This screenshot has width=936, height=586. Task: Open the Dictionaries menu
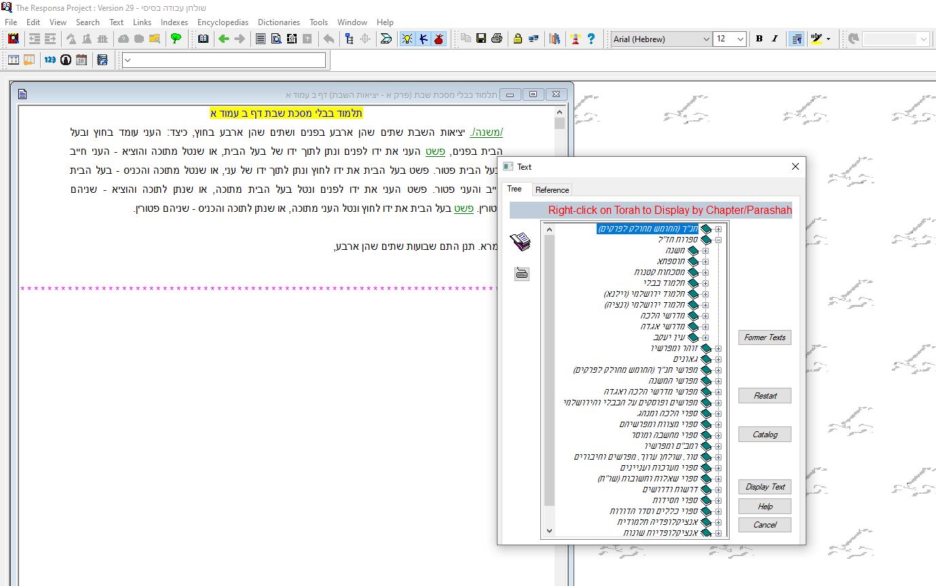[x=278, y=22]
